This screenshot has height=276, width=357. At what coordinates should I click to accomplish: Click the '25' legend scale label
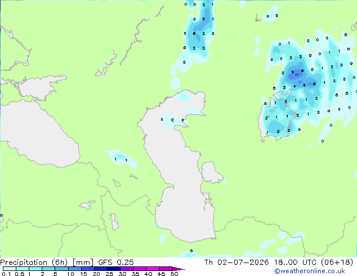coord(109,274)
